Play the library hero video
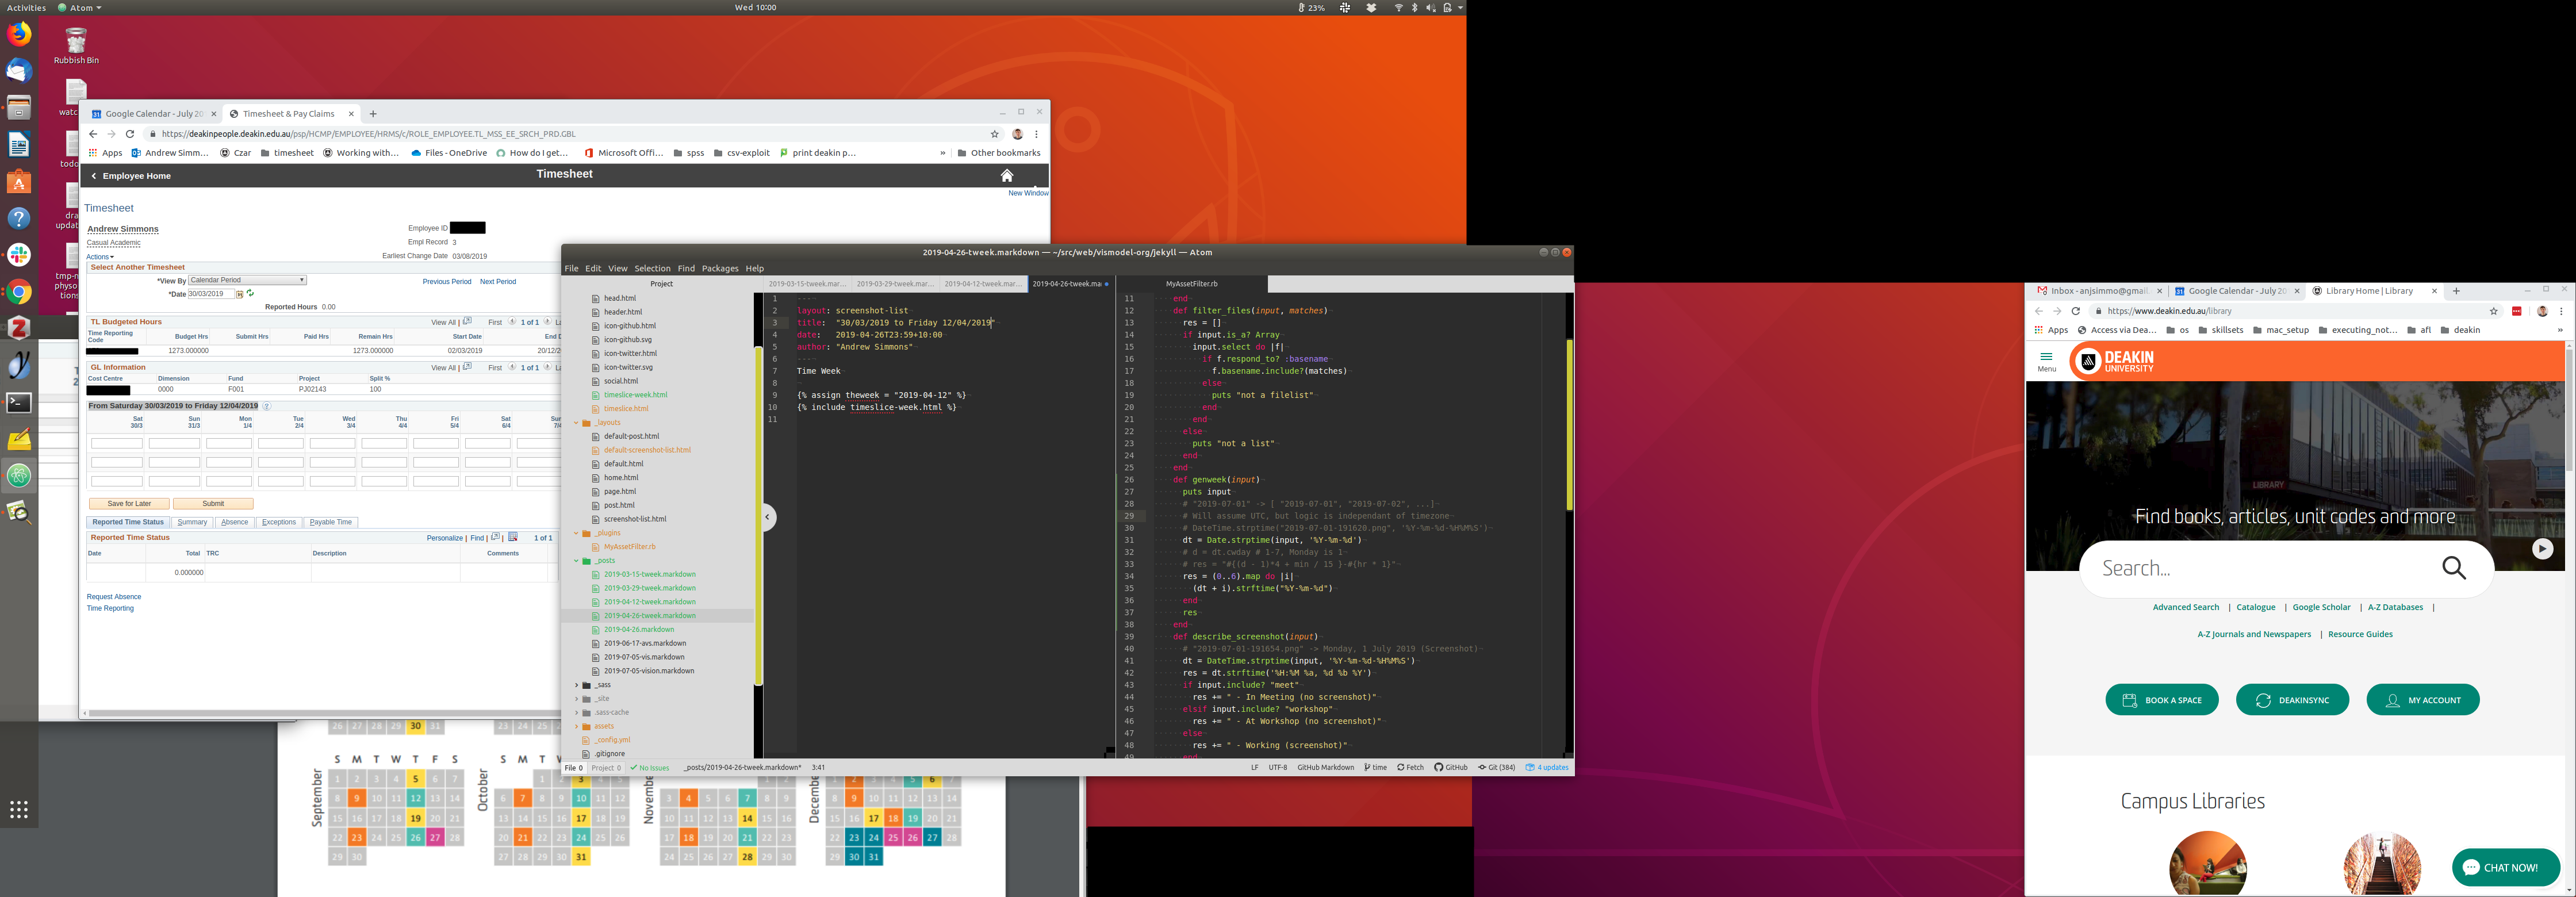The width and height of the screenshot is (2576, 897). [2542, 549]
